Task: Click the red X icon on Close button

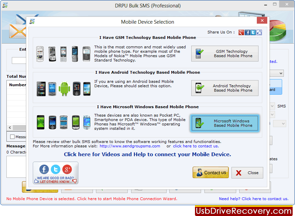Action: (x=239, y=173)
